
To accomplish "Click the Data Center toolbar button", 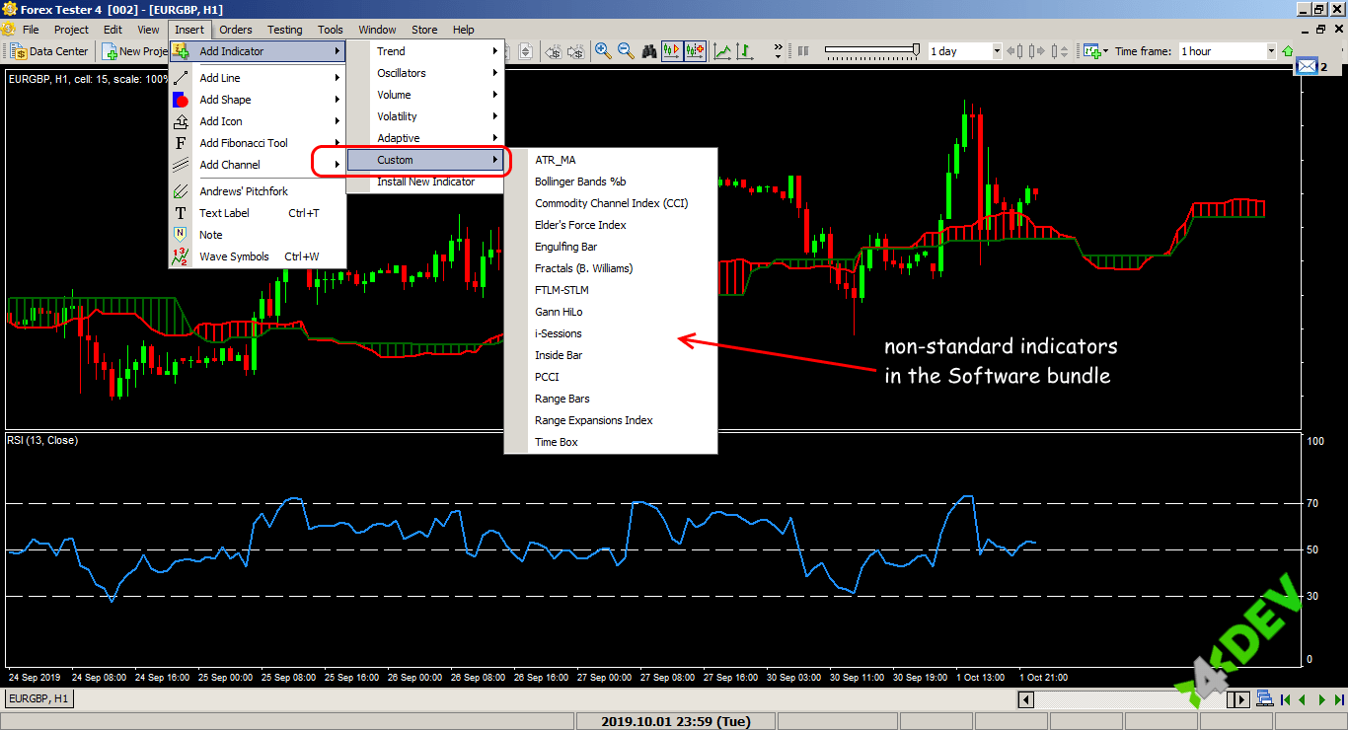I will click(49, 51).
